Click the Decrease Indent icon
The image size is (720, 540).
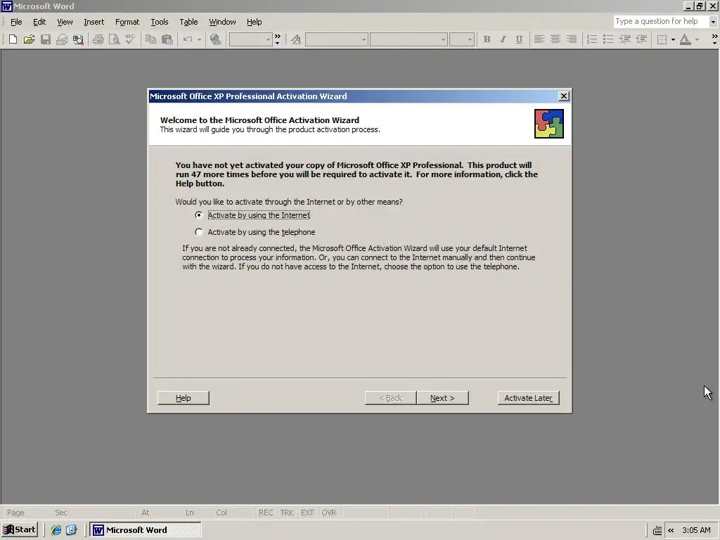(x=624, y=39)
